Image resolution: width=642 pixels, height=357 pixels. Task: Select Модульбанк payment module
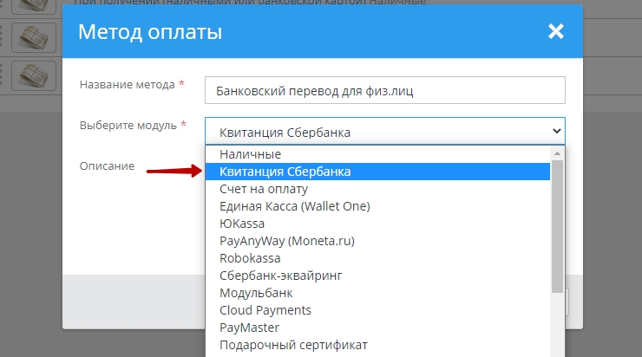pyautogui.click(x=256, y=293)
